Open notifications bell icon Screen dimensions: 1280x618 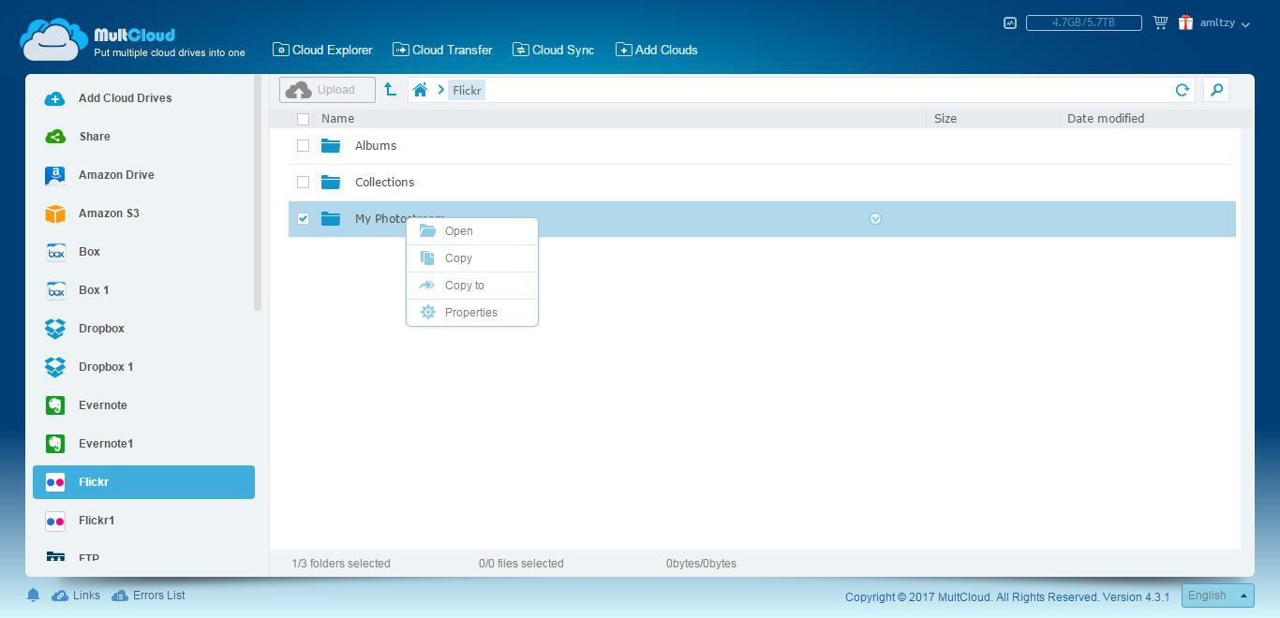pyautogui.click(x=33, y=596)
